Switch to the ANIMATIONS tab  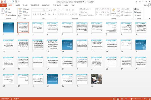click(46, 5)
